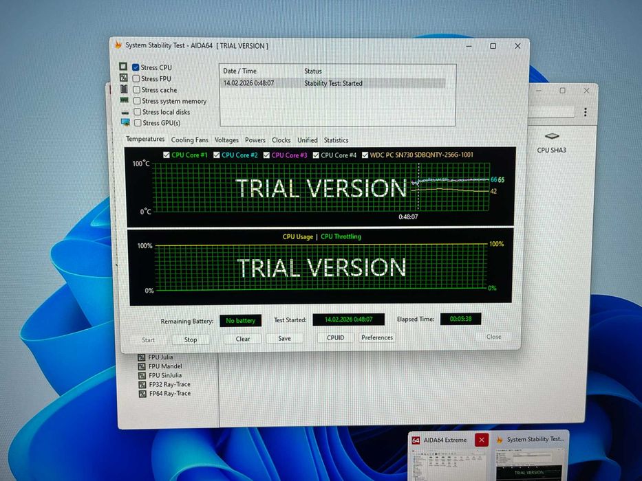Click the icon beside FP64 Ray-Trace
Image resolution: width=642 pixels, height=481 pixels.
142,394
